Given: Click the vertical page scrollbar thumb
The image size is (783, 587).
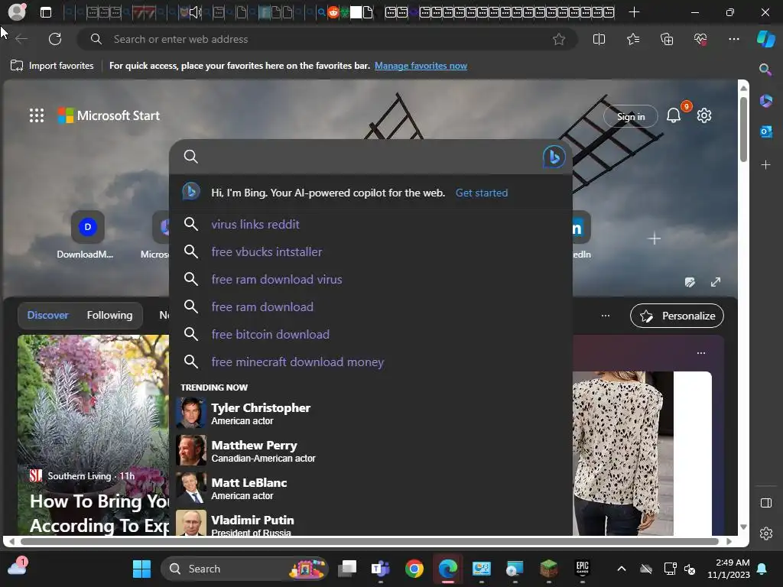Looking at the screenshot, I should coord(743,128).
